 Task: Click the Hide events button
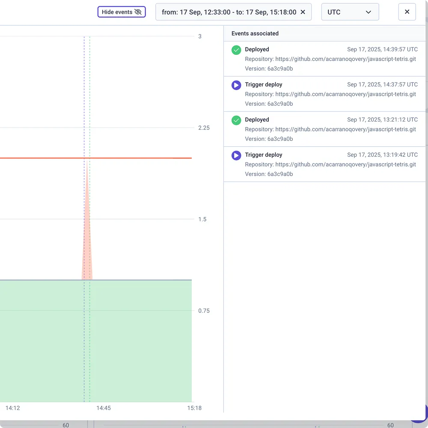click(122, 12)
